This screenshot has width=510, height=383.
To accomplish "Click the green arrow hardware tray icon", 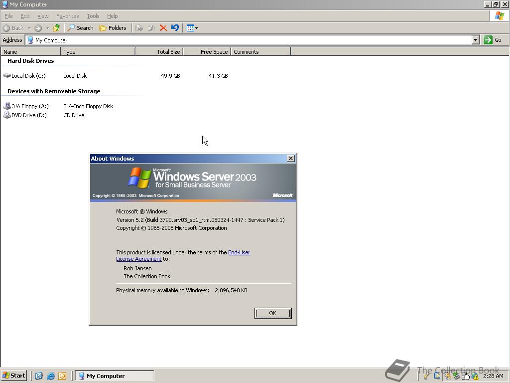I will click(456, 376).
